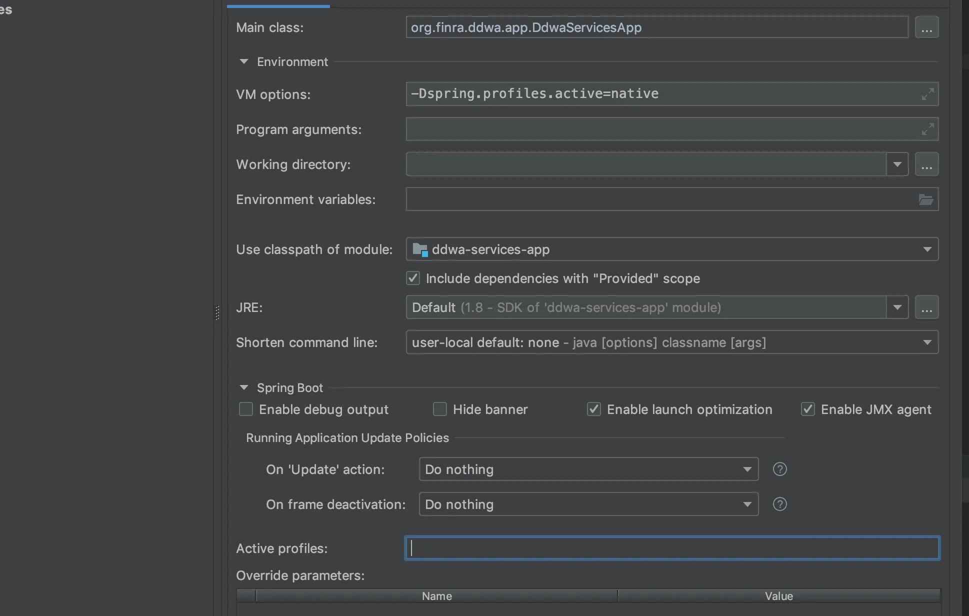The height and width of the screenshot is (616, 969).
Task: Check the Hide banner option
Action: [440, 409]
